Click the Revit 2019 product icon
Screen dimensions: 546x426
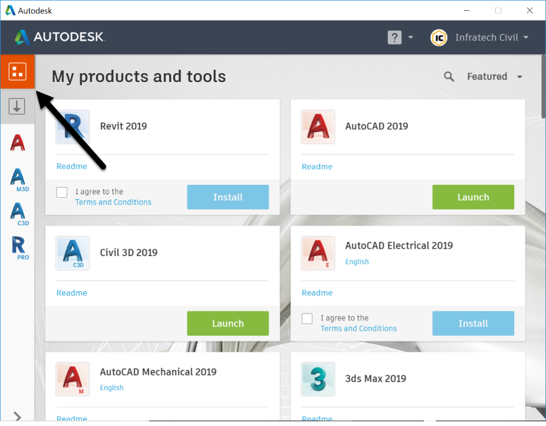(x=73, y=127)
